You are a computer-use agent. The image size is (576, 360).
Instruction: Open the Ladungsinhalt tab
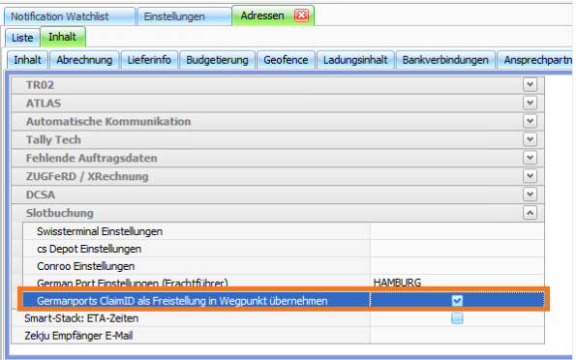(x=355, y=60)
